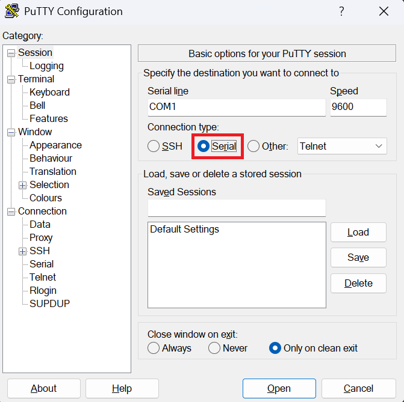Screen dimensions: 404x402
Task: Open the Telnet connection type dropdown
Action: click(342, 146)
